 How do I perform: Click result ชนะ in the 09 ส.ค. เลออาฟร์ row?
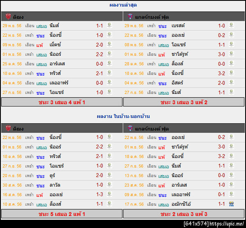(162, 195)
